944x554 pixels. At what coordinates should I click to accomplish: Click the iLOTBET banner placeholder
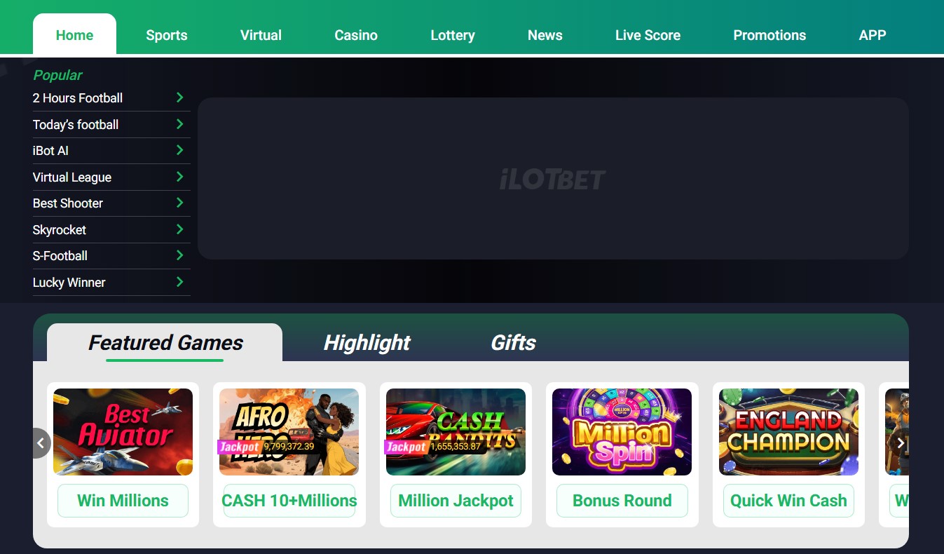553,179
